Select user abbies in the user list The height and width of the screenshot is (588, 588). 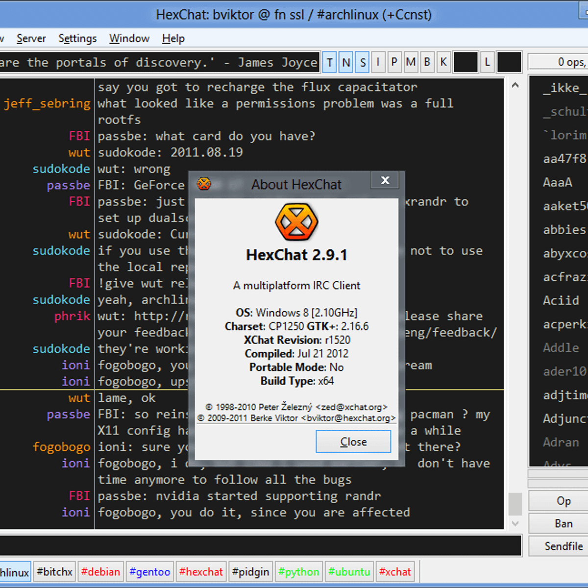tap(563, 230)
